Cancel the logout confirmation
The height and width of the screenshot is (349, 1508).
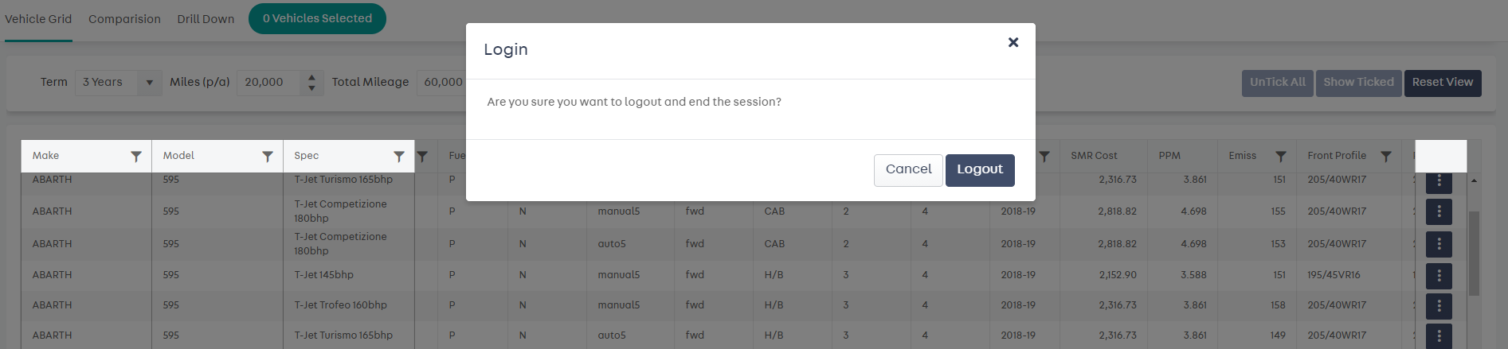[908, 170]
